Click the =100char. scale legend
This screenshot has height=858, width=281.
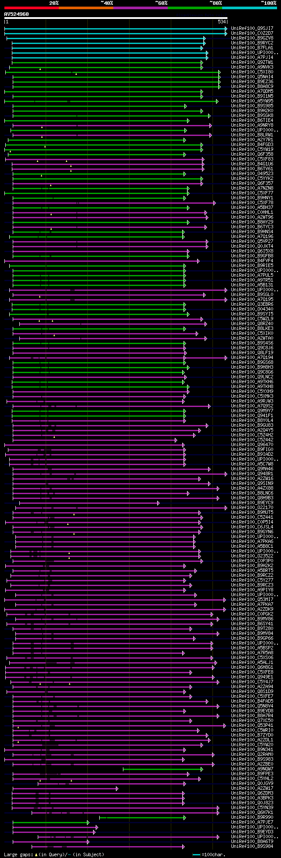point(209,854)
